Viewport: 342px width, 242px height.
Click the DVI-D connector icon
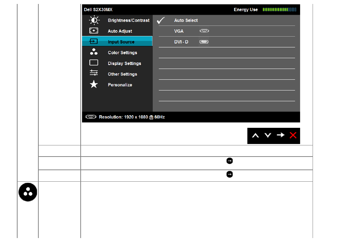[x=204, y=42]
